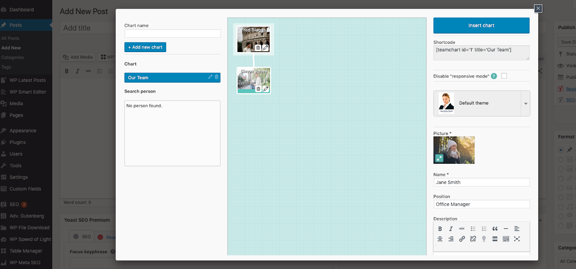Delete the Simon Jones chart node
The height and width of the screenshot is (269, 576).
258,89
